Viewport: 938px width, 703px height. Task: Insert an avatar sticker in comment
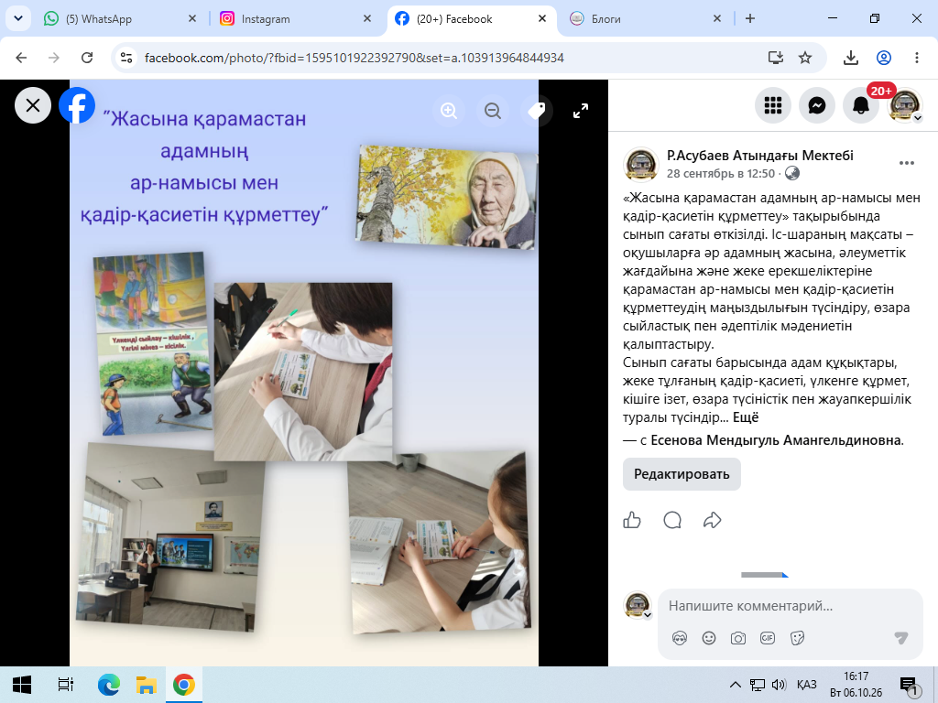(x=679, y=638)
